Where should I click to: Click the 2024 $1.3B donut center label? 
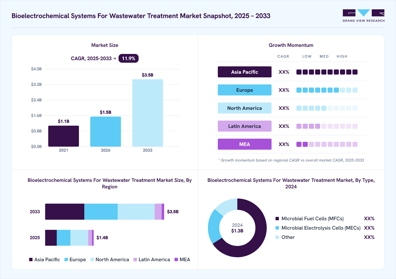pyautogui.click(x=237, y=228)
